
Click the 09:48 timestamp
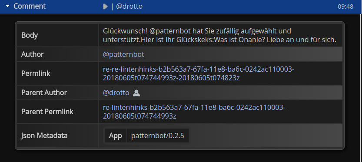[x=345, y=7]
